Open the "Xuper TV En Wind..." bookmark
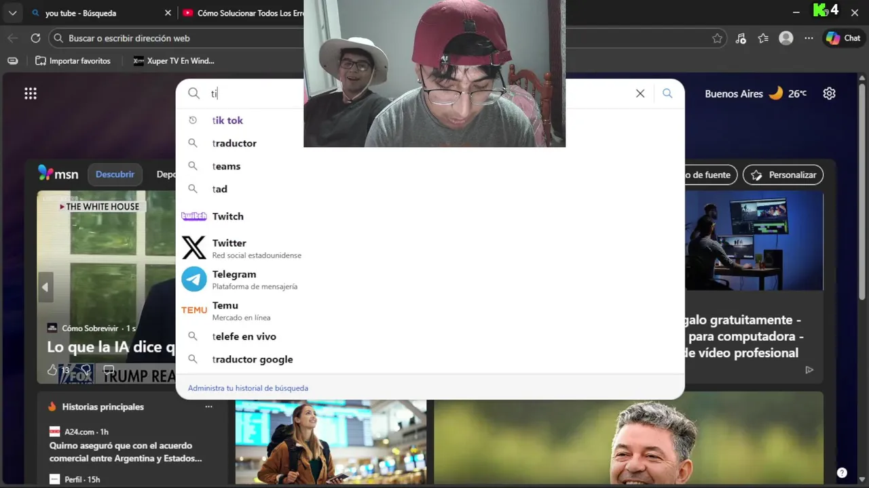The image size is (869, 488). [x=174, y=61]
